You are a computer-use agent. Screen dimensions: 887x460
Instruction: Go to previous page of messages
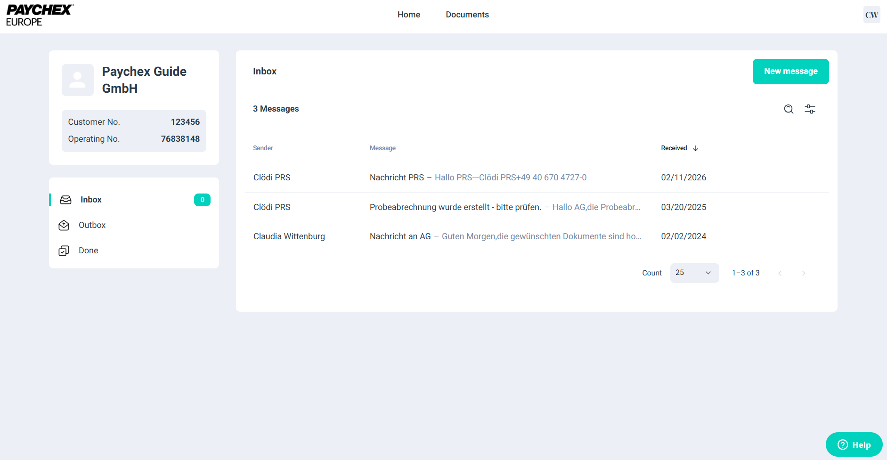tap(780, 274)
